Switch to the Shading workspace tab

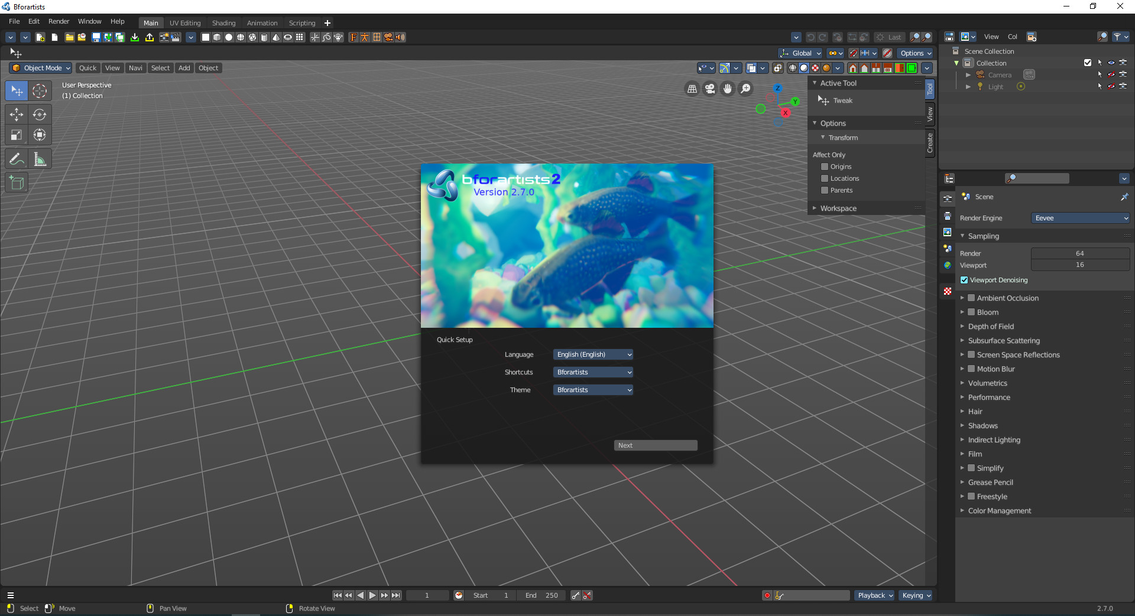point(223,23)
